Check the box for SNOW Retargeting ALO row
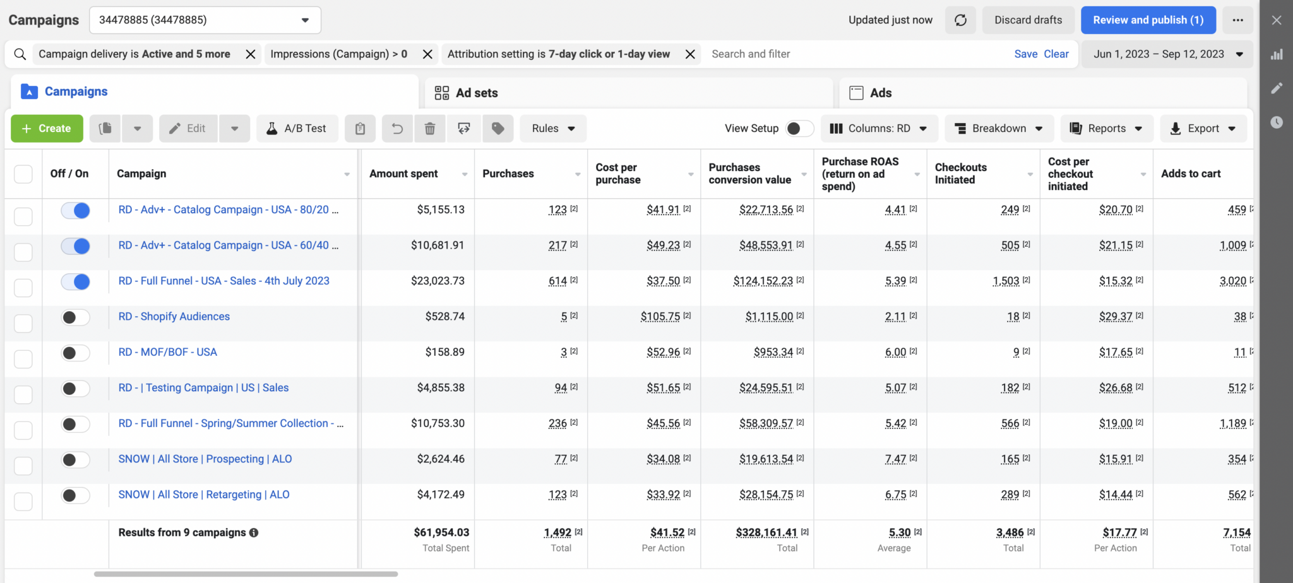The image size is (1293, 583). 23,502
